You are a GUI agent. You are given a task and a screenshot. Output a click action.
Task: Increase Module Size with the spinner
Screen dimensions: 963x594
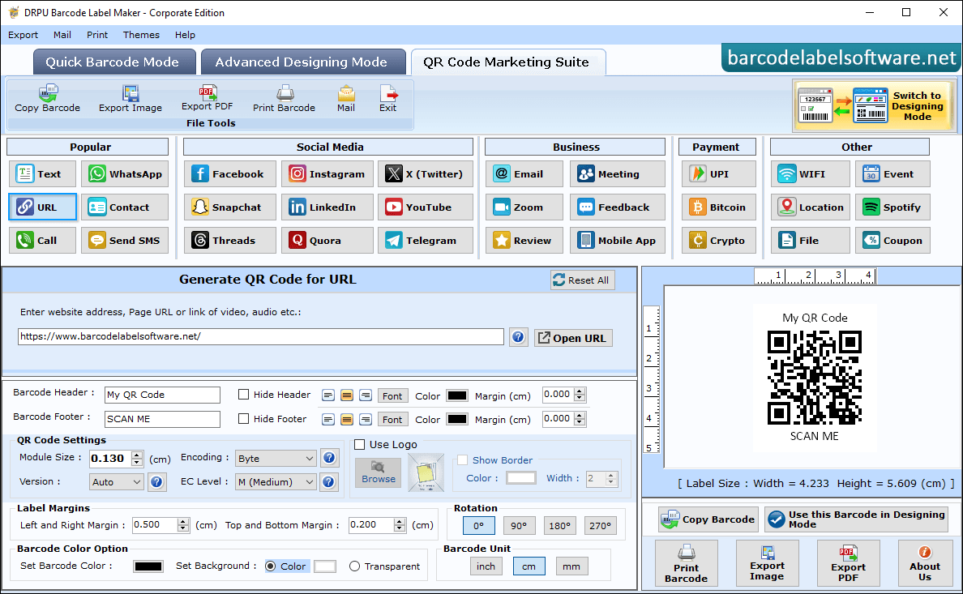(x=138, y=455)
